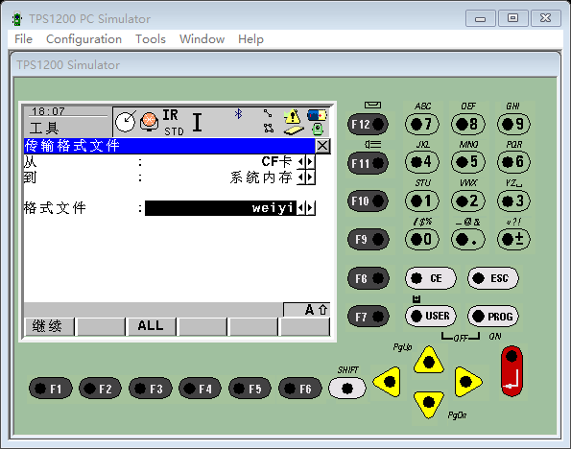Click the F9 function key
The width and height of the screenshot is (571, 449).
(368, 239)
